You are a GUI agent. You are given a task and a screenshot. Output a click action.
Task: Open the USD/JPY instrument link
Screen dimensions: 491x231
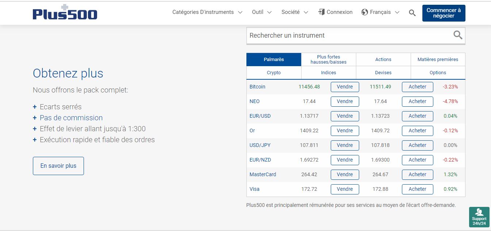click(x=260, y=145)
